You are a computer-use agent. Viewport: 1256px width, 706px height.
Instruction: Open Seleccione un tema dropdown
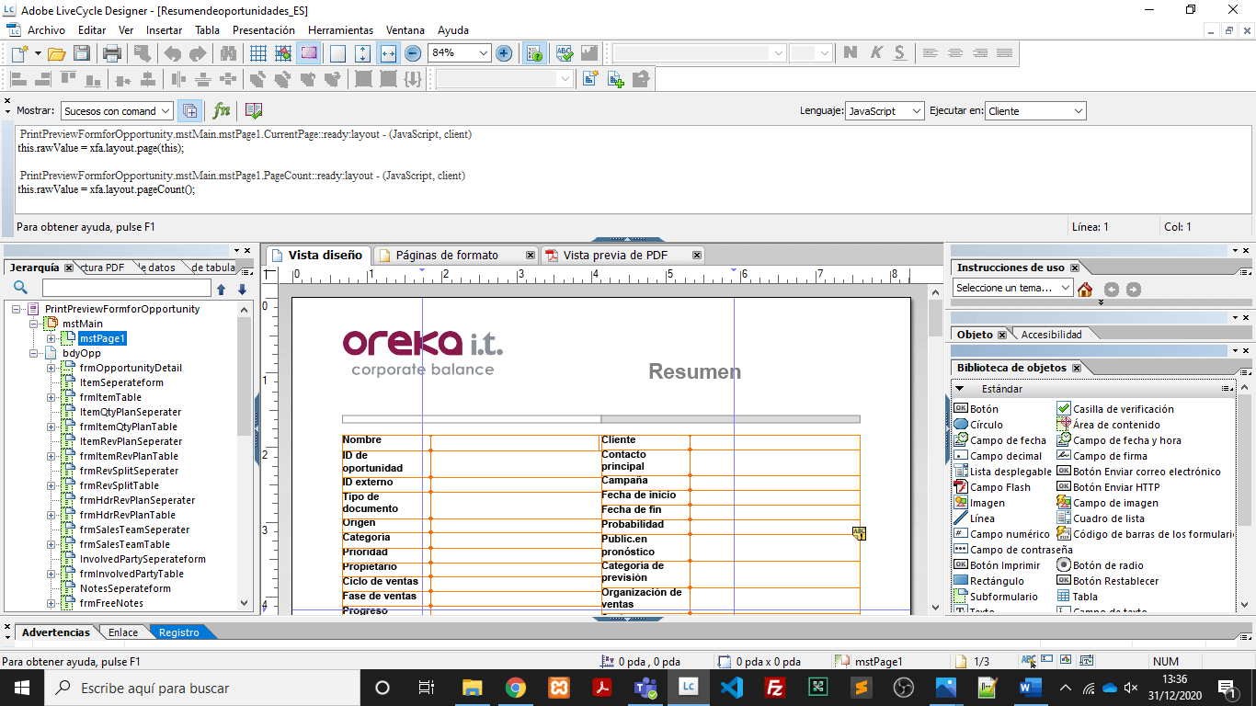click(1012, 288)
